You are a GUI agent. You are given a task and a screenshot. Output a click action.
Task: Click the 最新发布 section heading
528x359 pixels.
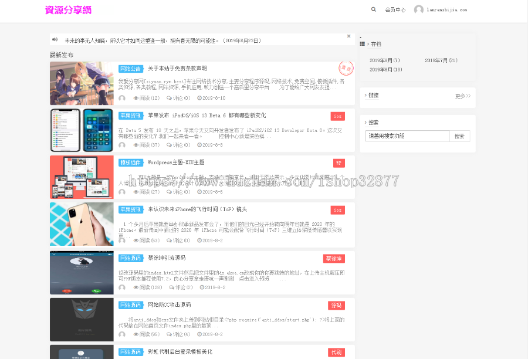tap(62, 55)
